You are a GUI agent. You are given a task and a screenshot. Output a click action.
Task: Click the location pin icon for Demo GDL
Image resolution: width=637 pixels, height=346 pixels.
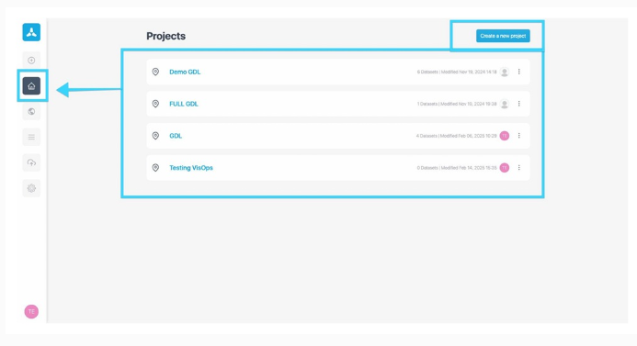(155, 72)
